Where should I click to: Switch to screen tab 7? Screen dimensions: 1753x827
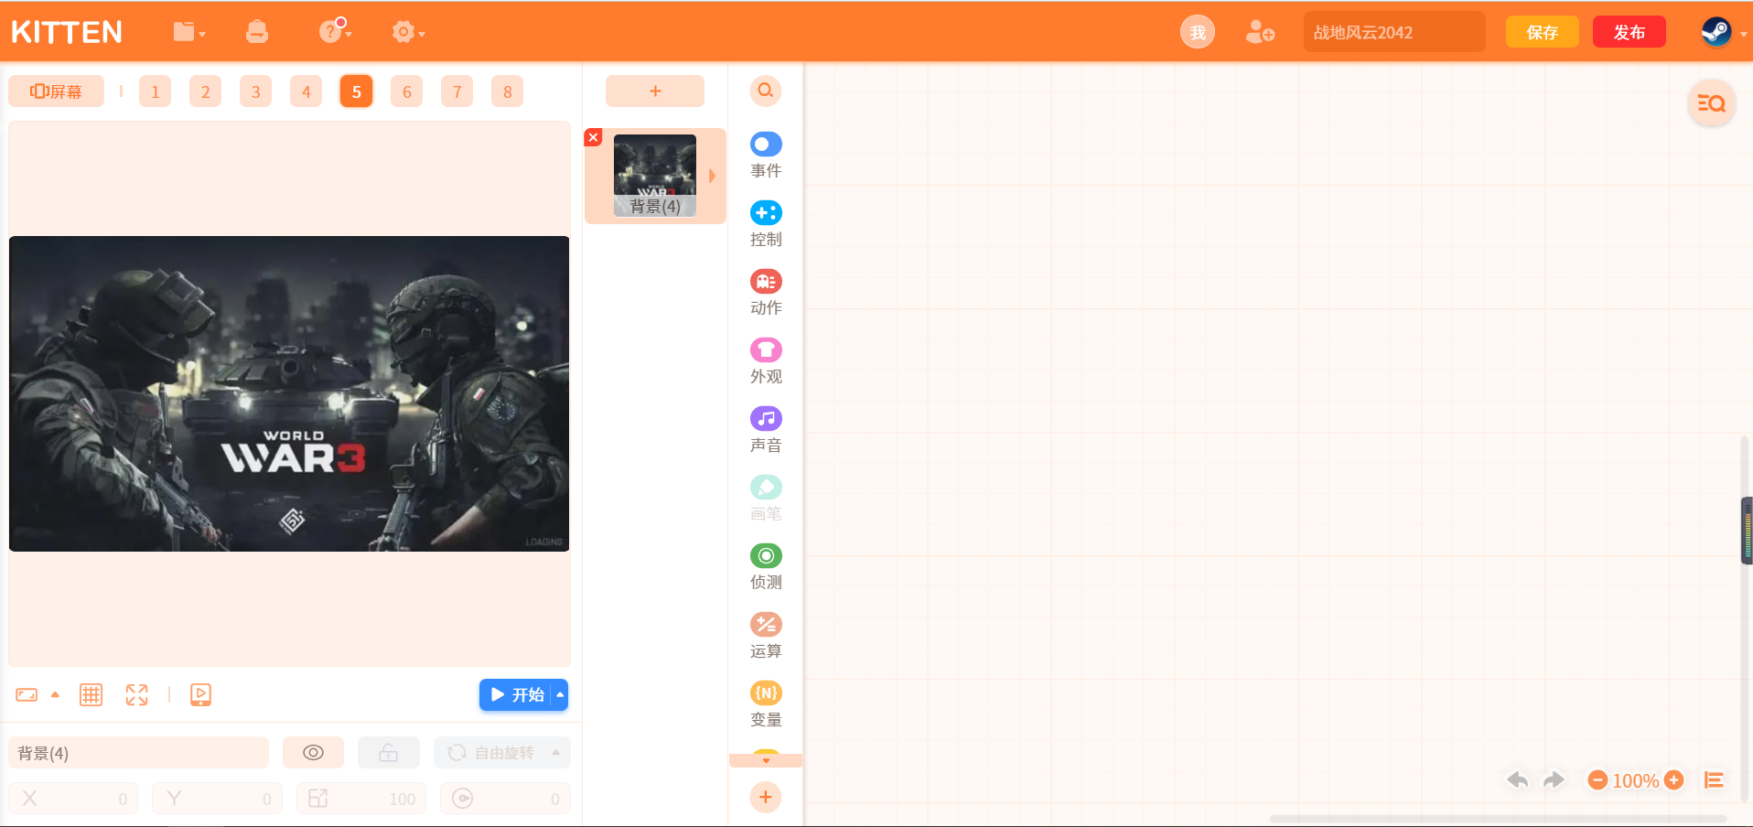(457, 91)
